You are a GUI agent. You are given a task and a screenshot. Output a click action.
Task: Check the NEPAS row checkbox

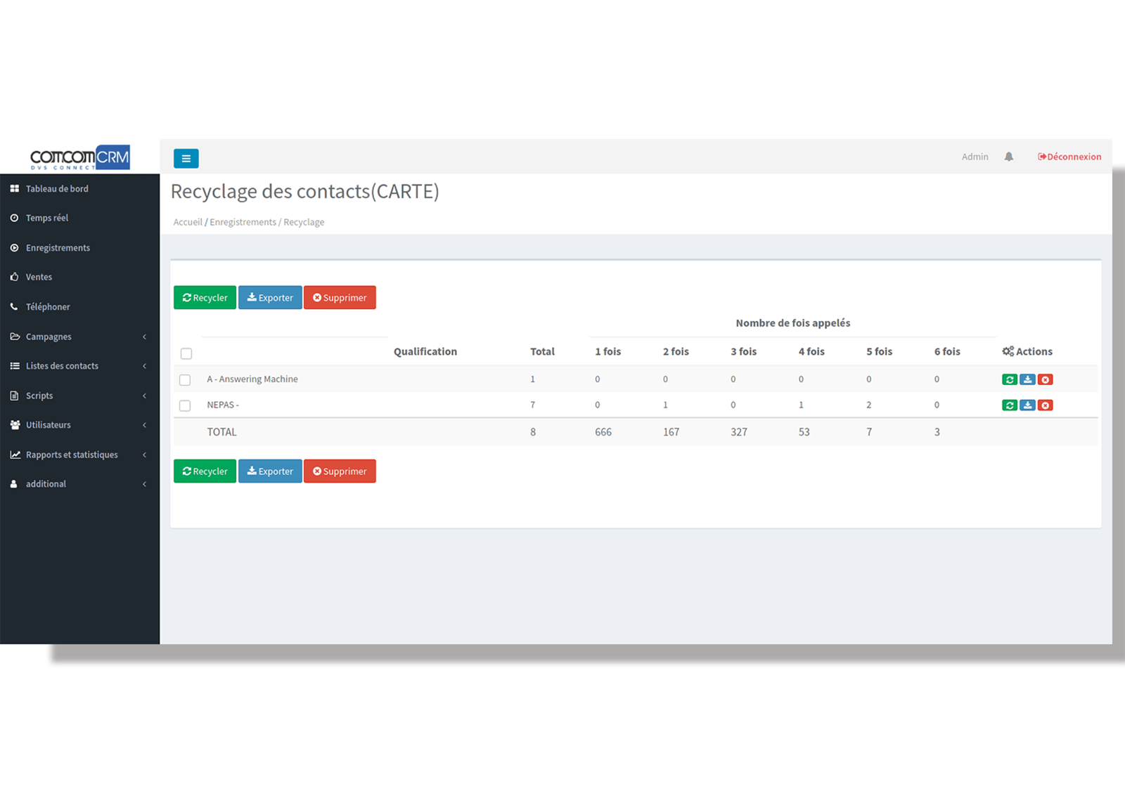click(x=185, y=405)
